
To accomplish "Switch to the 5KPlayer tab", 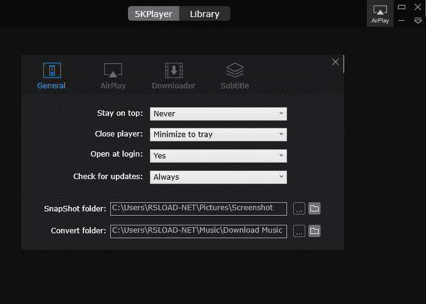I will 154,14.
